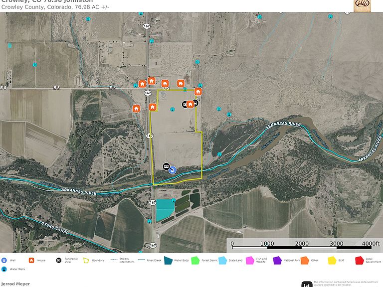Click '3000' on the scale bar
Screen dimensions: 383x287
[x=337, y=244]
